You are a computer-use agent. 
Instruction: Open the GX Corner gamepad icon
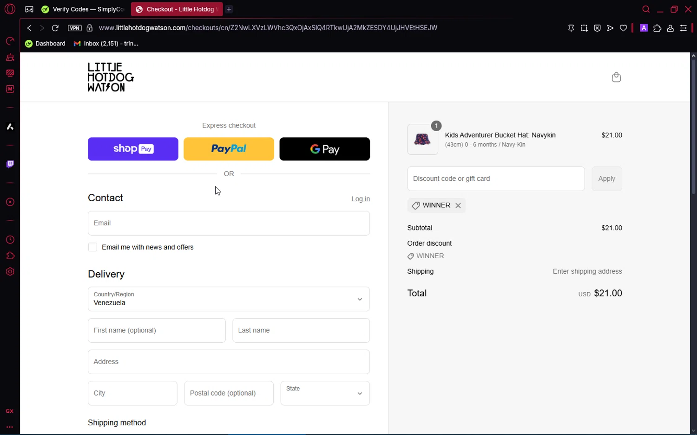tap(29, 9)
